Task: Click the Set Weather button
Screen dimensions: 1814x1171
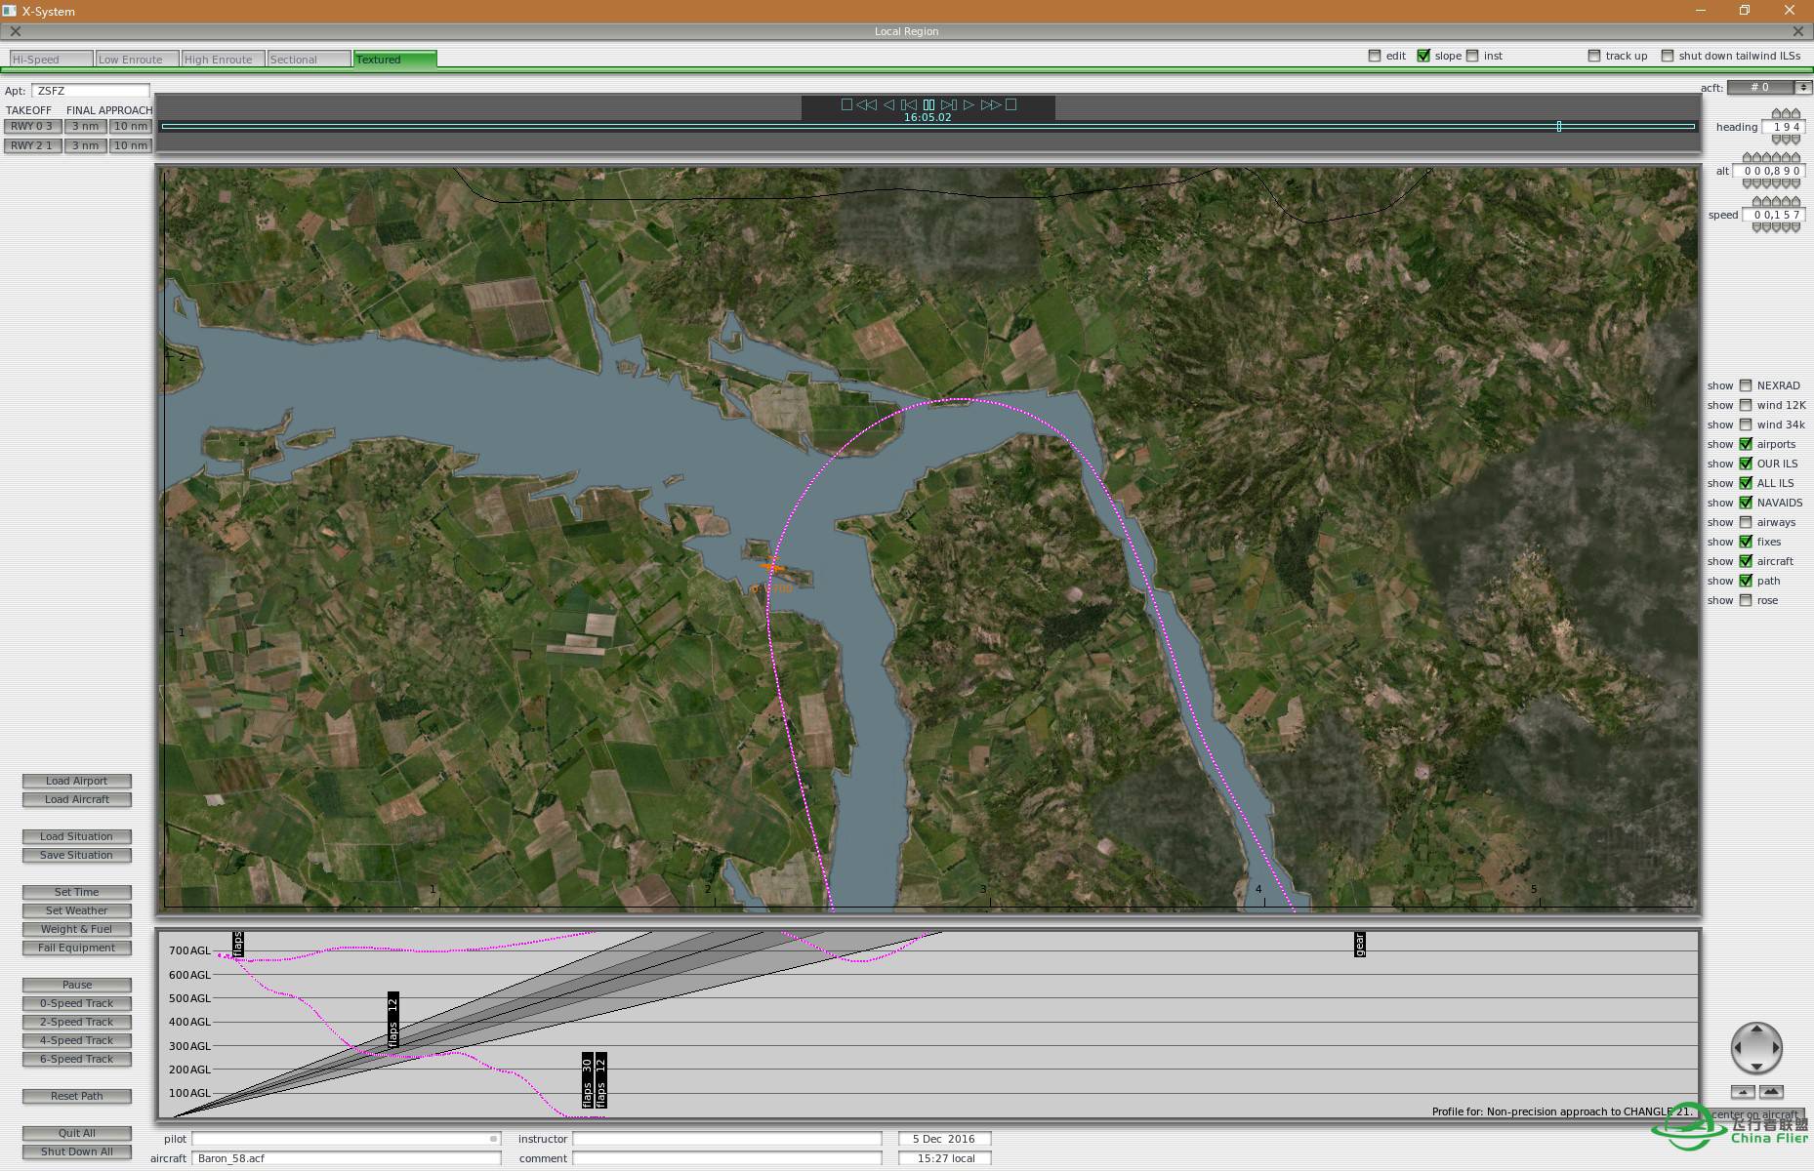Action: tap(77, 910)
